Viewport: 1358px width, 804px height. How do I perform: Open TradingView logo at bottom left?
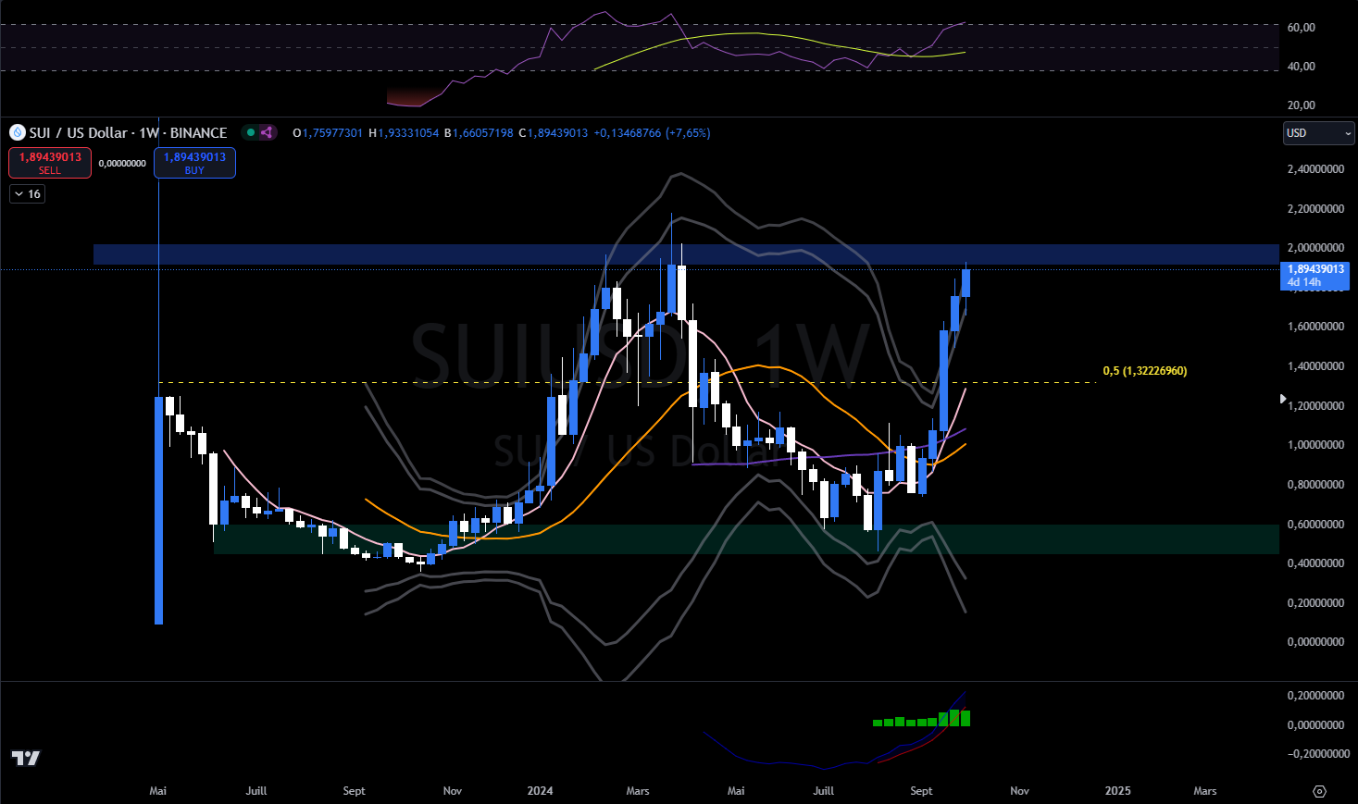point(26,758)
